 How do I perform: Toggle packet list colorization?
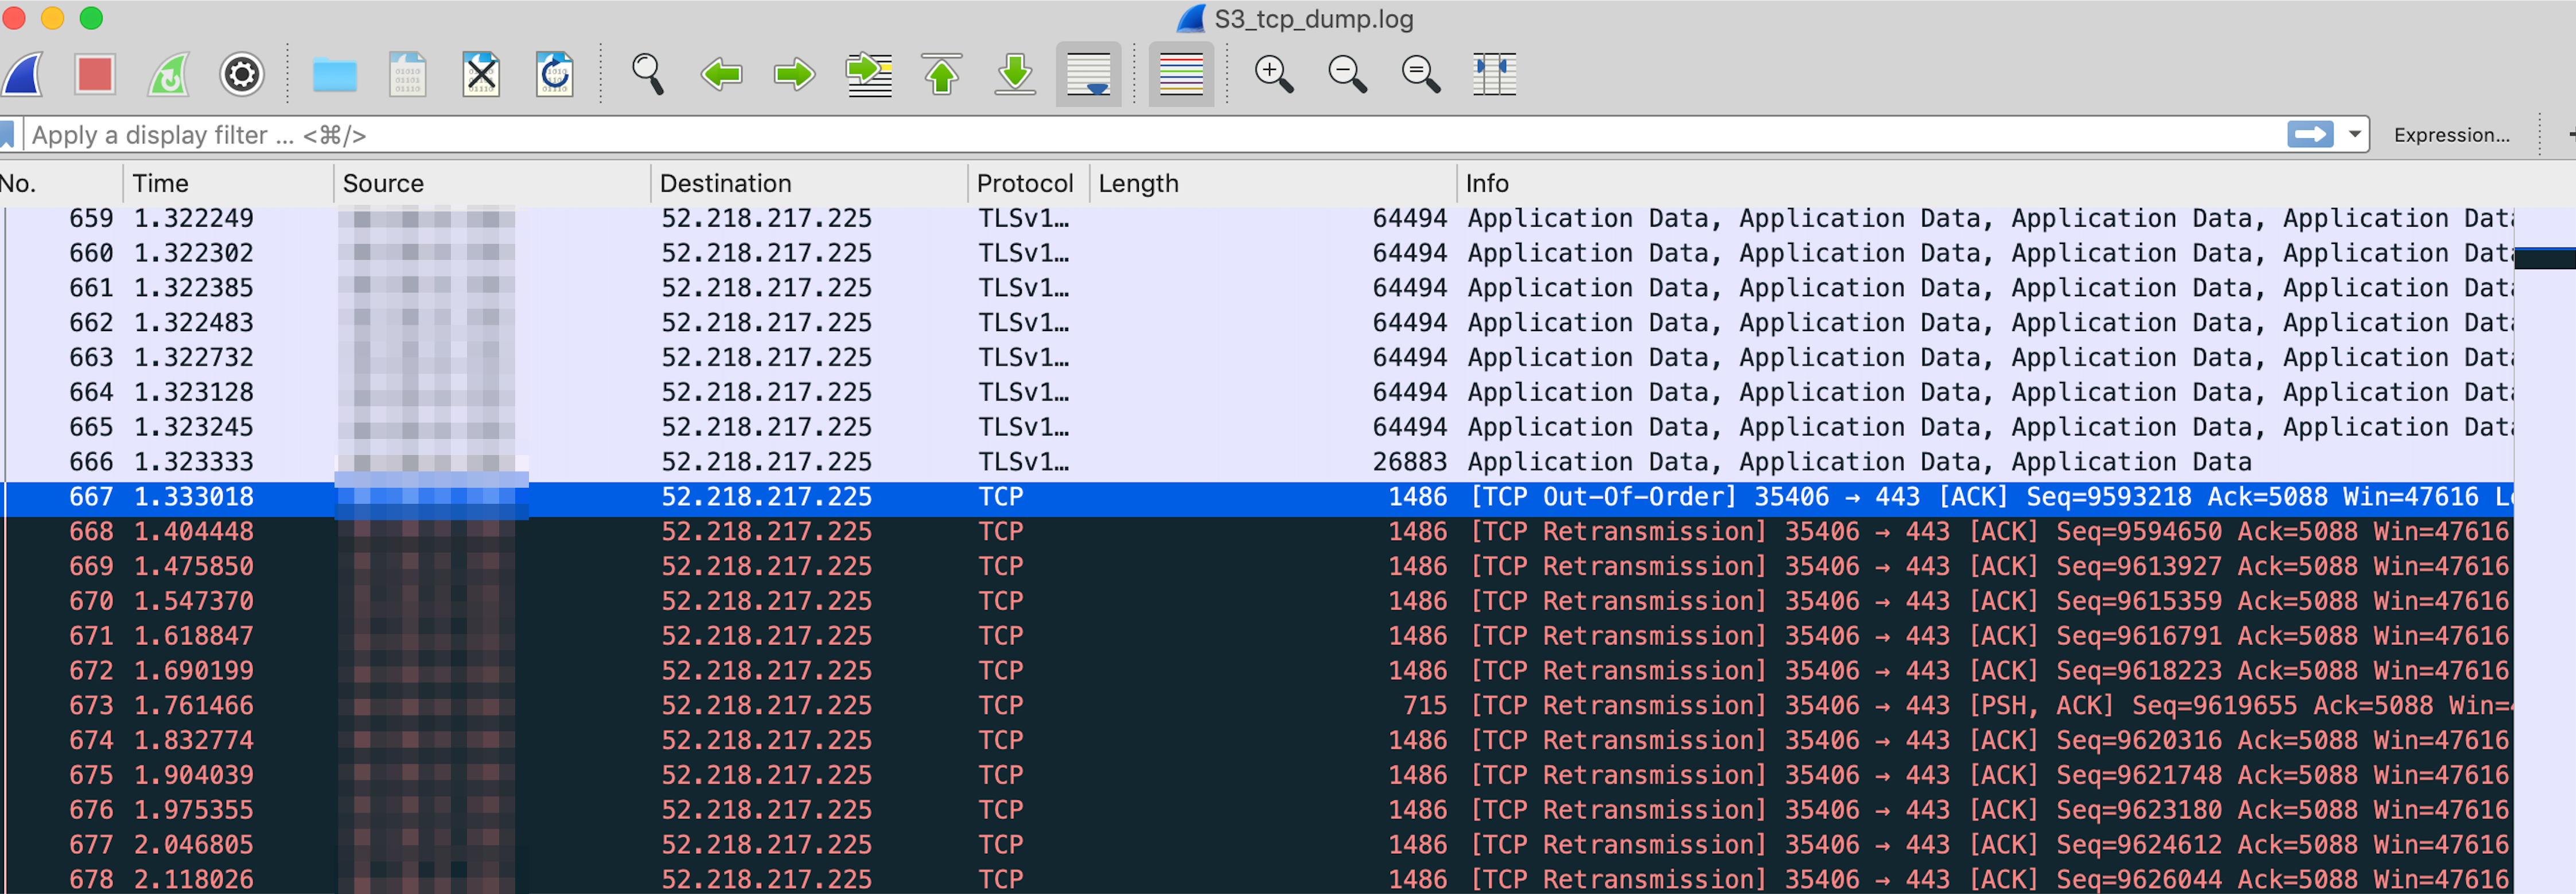tap(1181, 74)
